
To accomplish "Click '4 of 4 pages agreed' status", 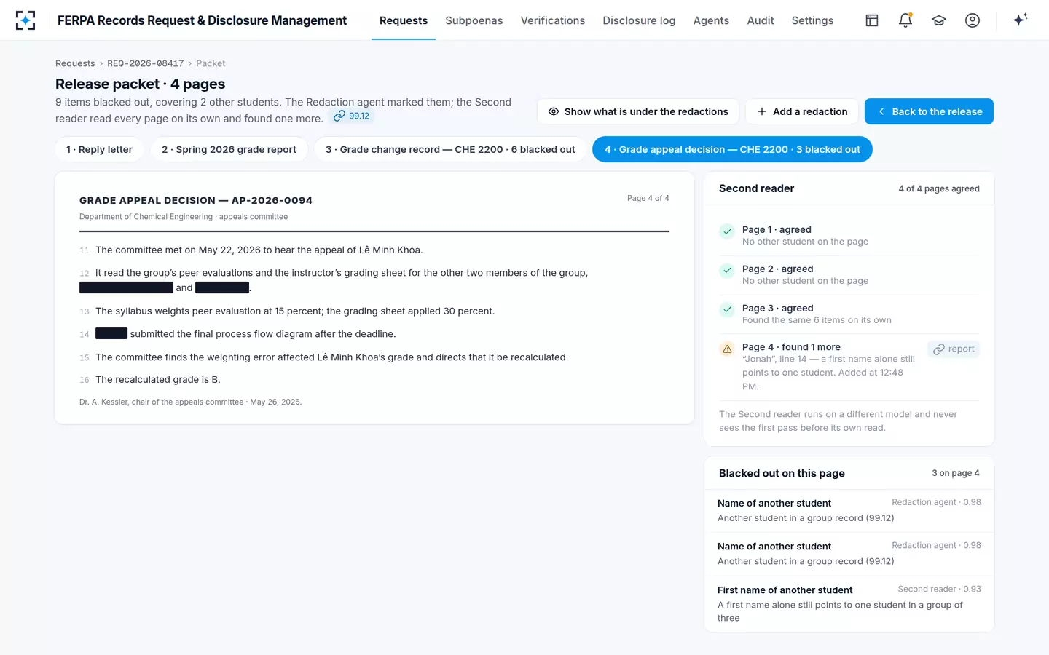I will point(939,188).
